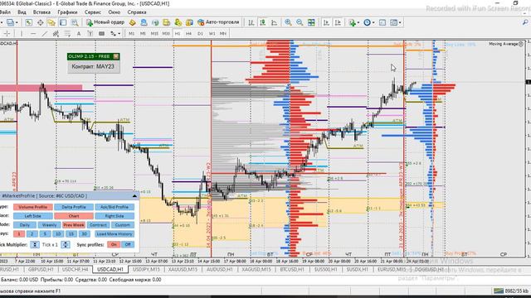Turn Sync profiles Off
The image size is (531, 298).
(128, 244)
